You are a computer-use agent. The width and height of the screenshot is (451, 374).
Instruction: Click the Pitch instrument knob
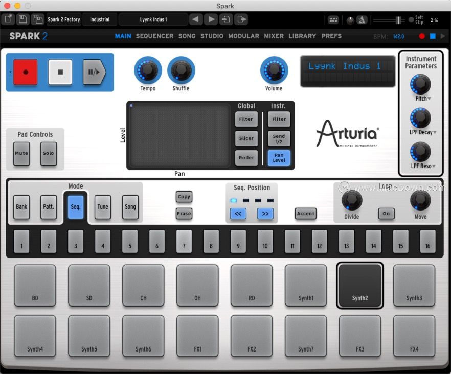click(420, 84)
